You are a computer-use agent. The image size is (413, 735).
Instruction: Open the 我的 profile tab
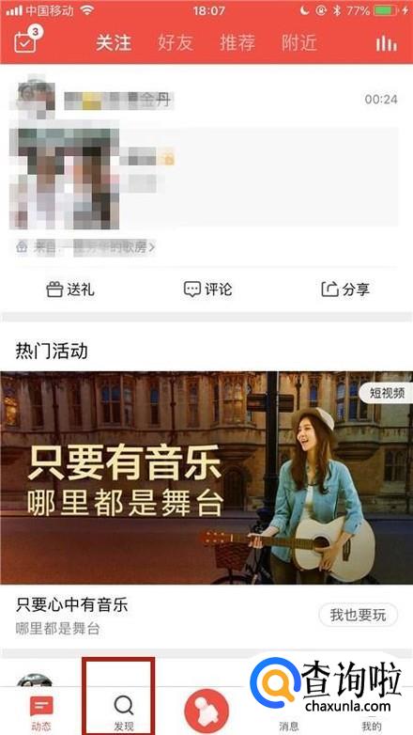click(372, 727)
